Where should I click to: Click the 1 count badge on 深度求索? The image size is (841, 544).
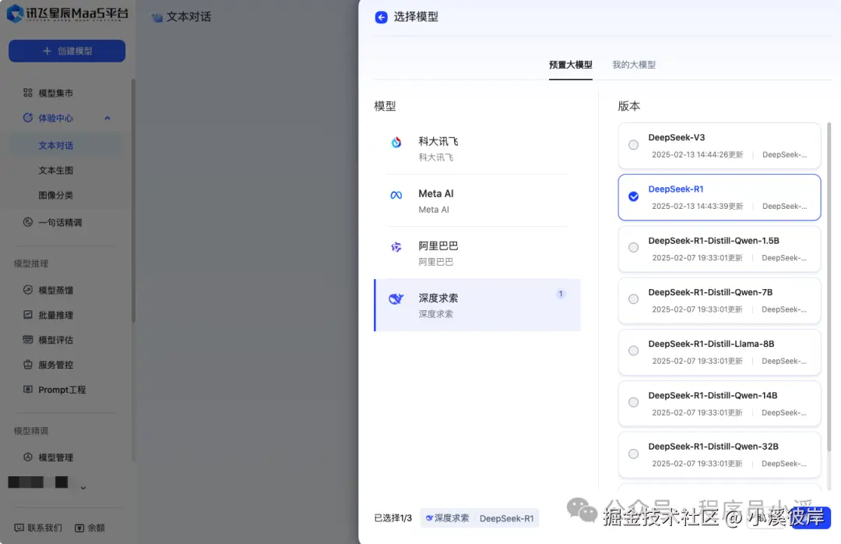(561, 295)
